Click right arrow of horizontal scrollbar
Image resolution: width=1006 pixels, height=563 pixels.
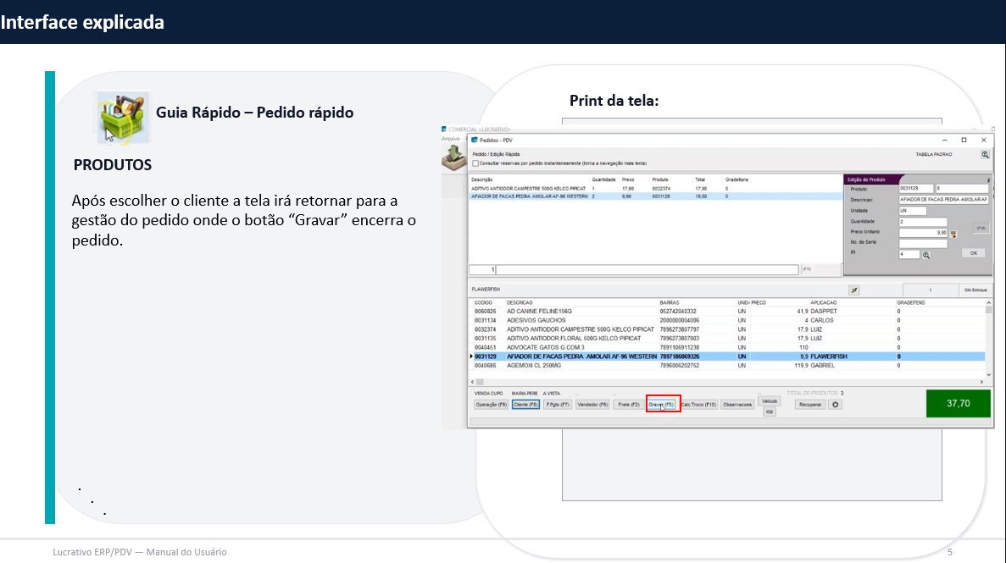(982, 382)
